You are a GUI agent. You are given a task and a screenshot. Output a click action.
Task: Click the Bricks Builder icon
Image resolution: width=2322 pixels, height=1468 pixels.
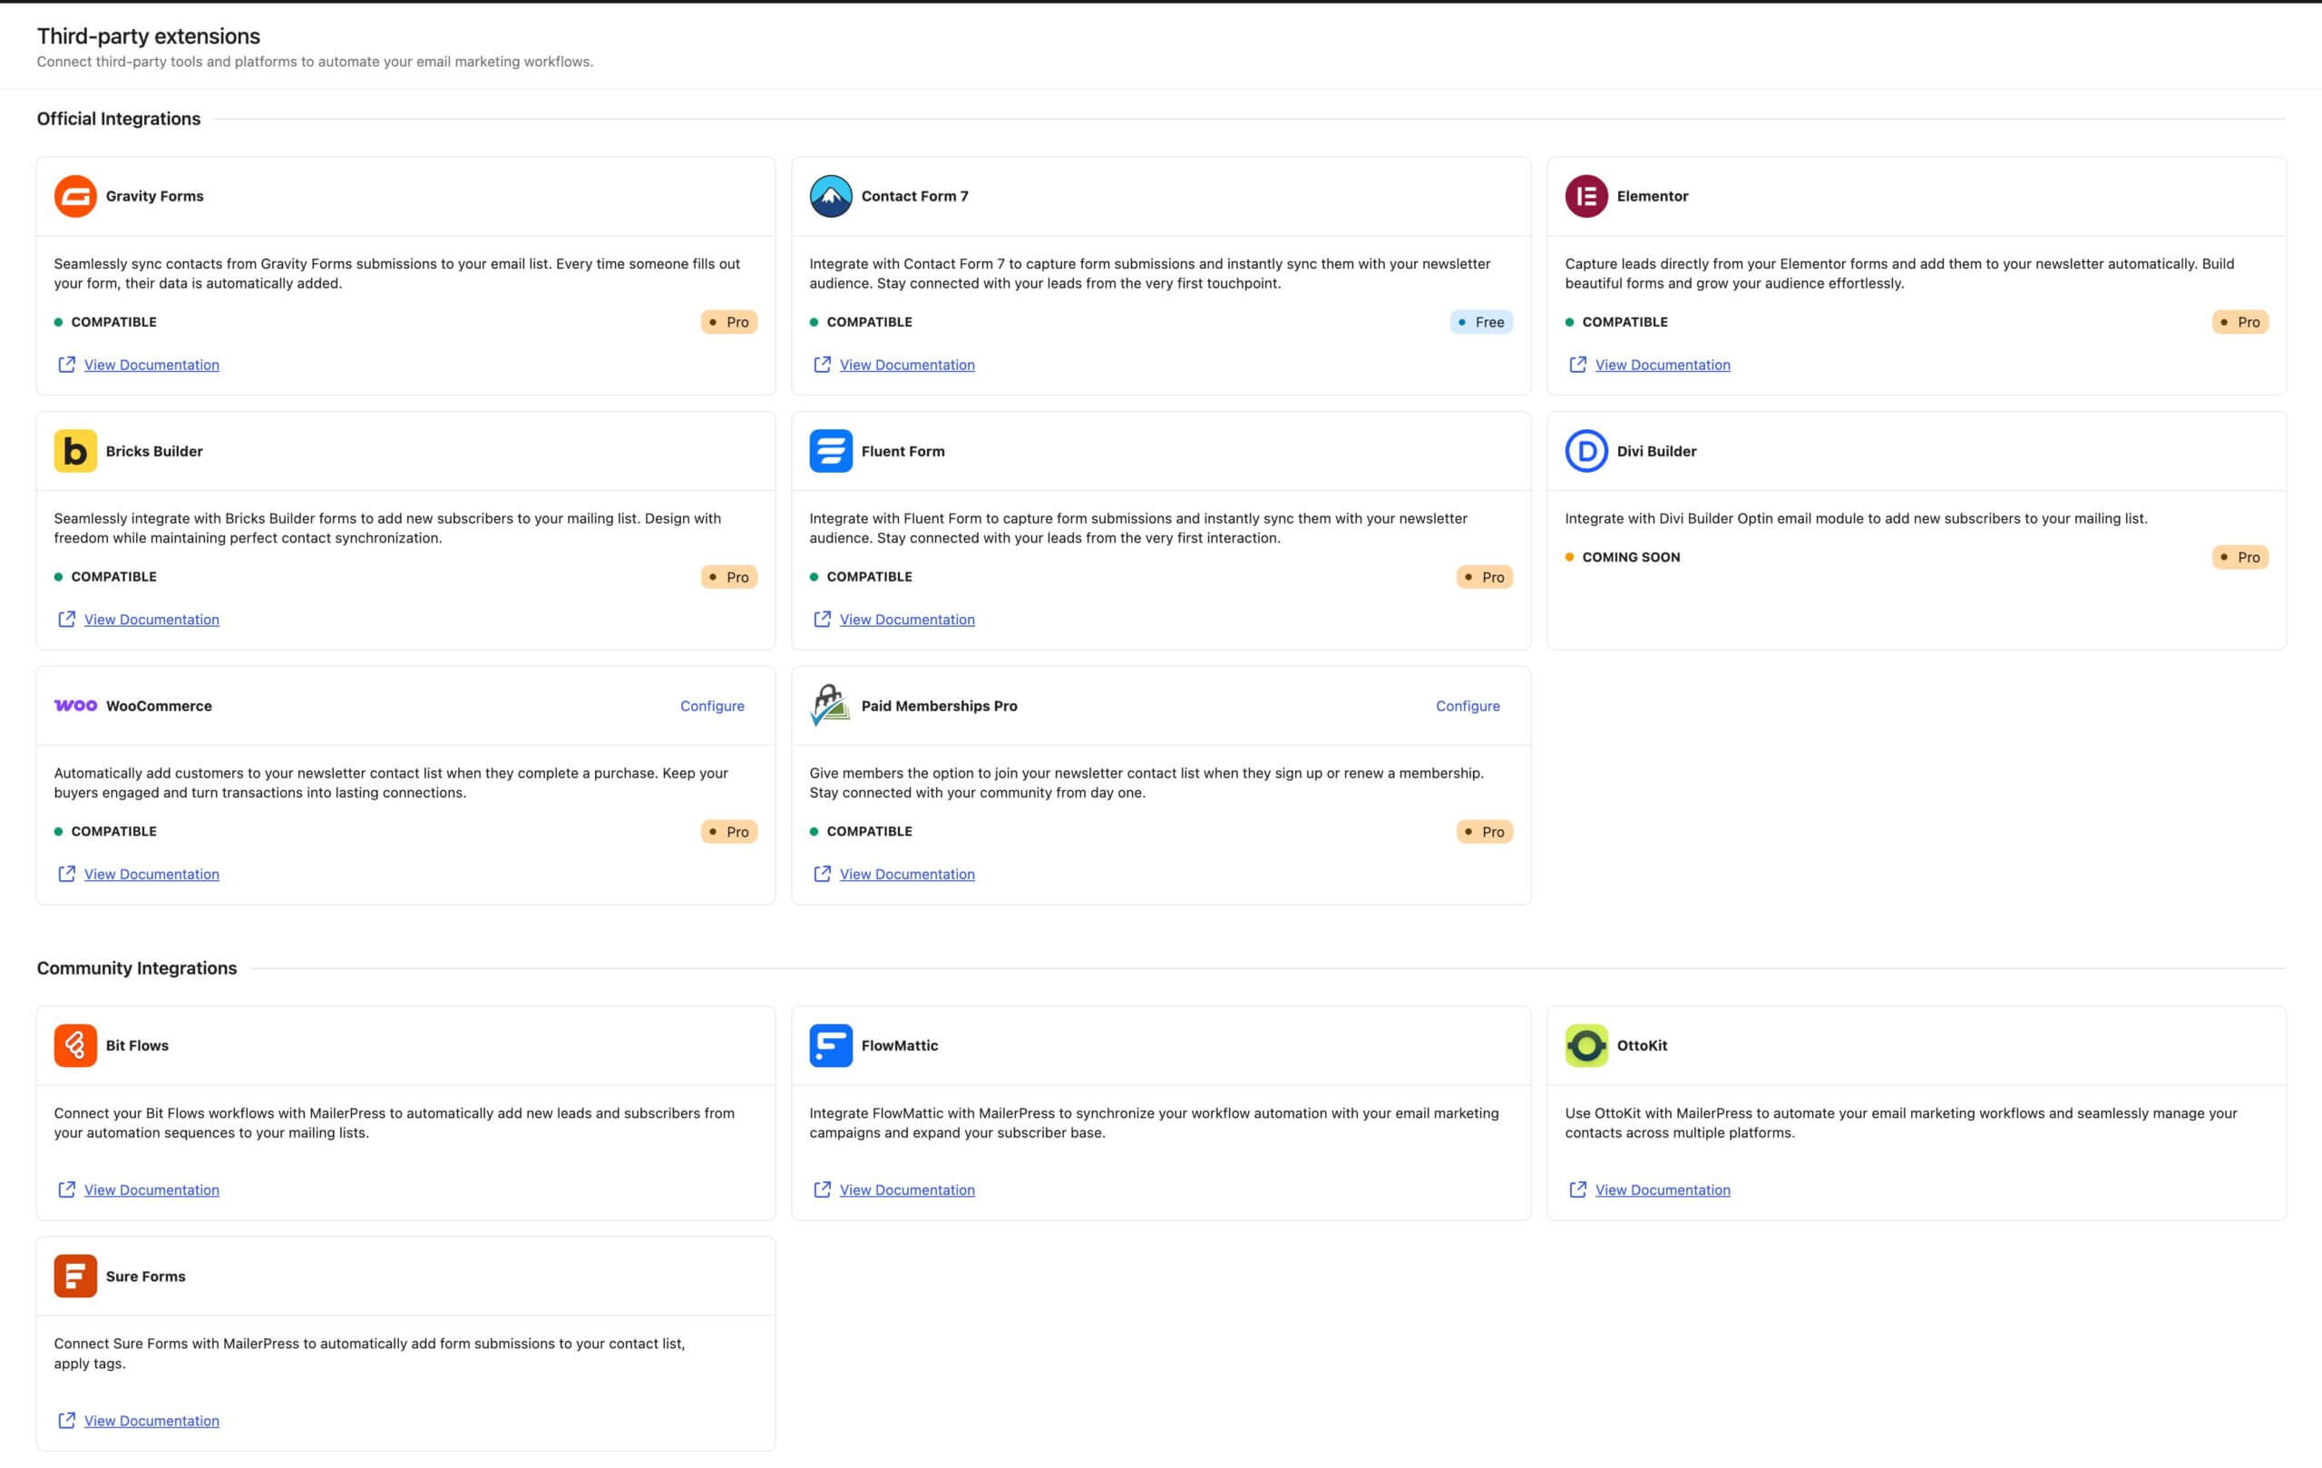coord(75,450)
